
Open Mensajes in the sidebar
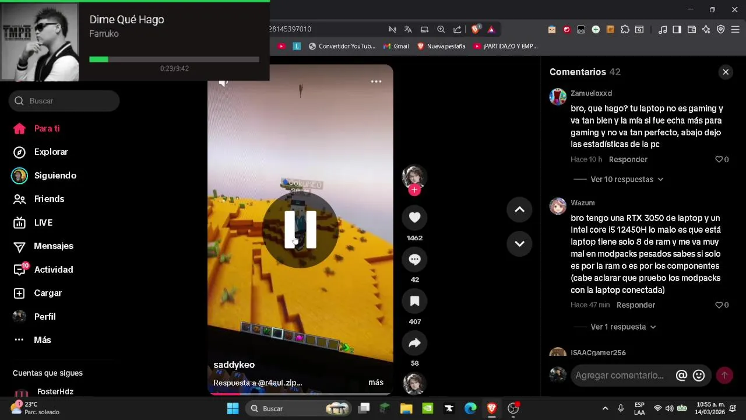pyautogui.click(x=43, y=246)
